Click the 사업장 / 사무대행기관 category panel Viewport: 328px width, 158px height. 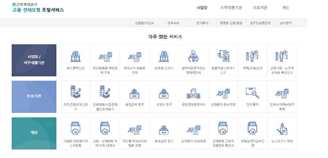[x=34, y=60]
